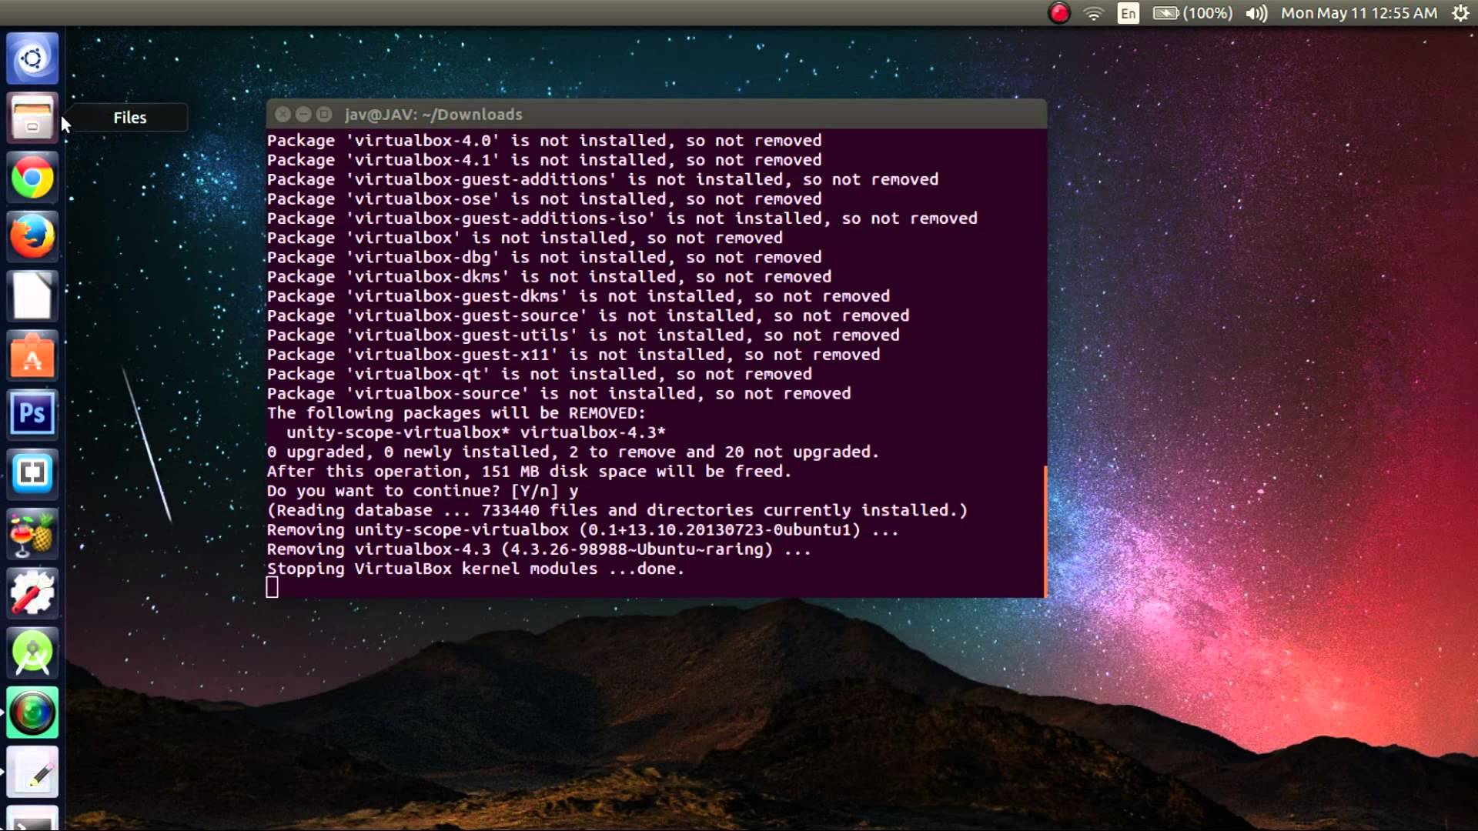Open Files from the launcher
This screenshot has width=1478, height=831.
click(x=32, y=117)
